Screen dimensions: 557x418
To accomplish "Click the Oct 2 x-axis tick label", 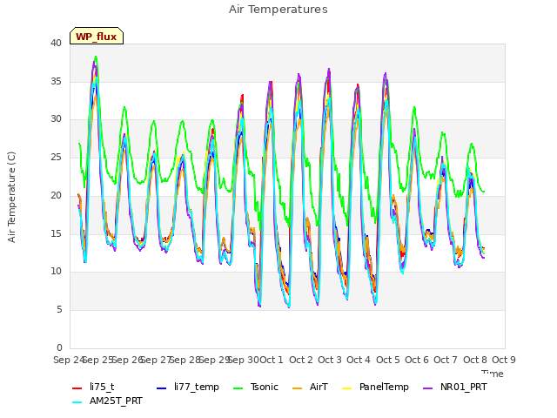I will 301,360.
